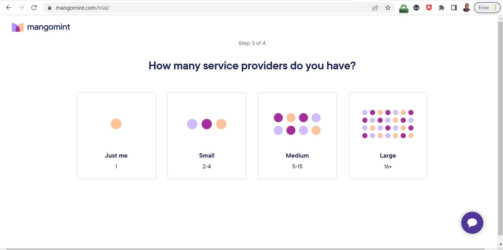Select the Large 16+ providers card
This screenshot has height=250, width=503.
[388, 136]
